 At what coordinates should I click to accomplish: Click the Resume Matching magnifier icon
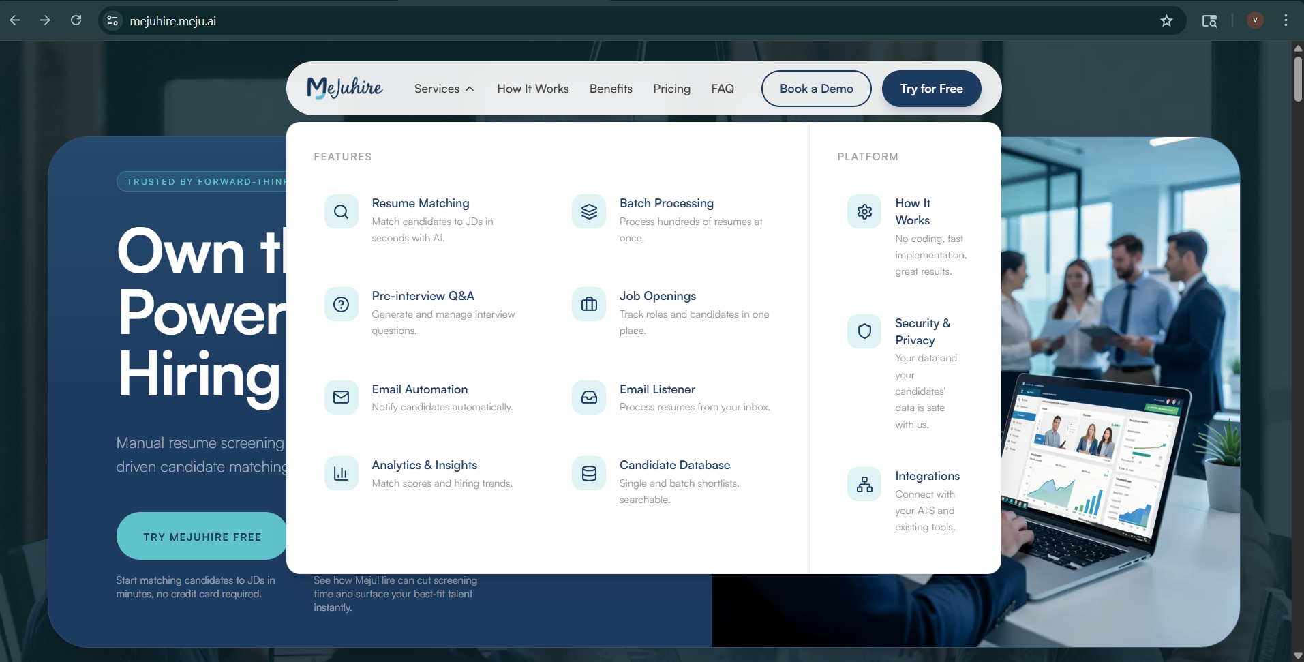coord(342,211)
